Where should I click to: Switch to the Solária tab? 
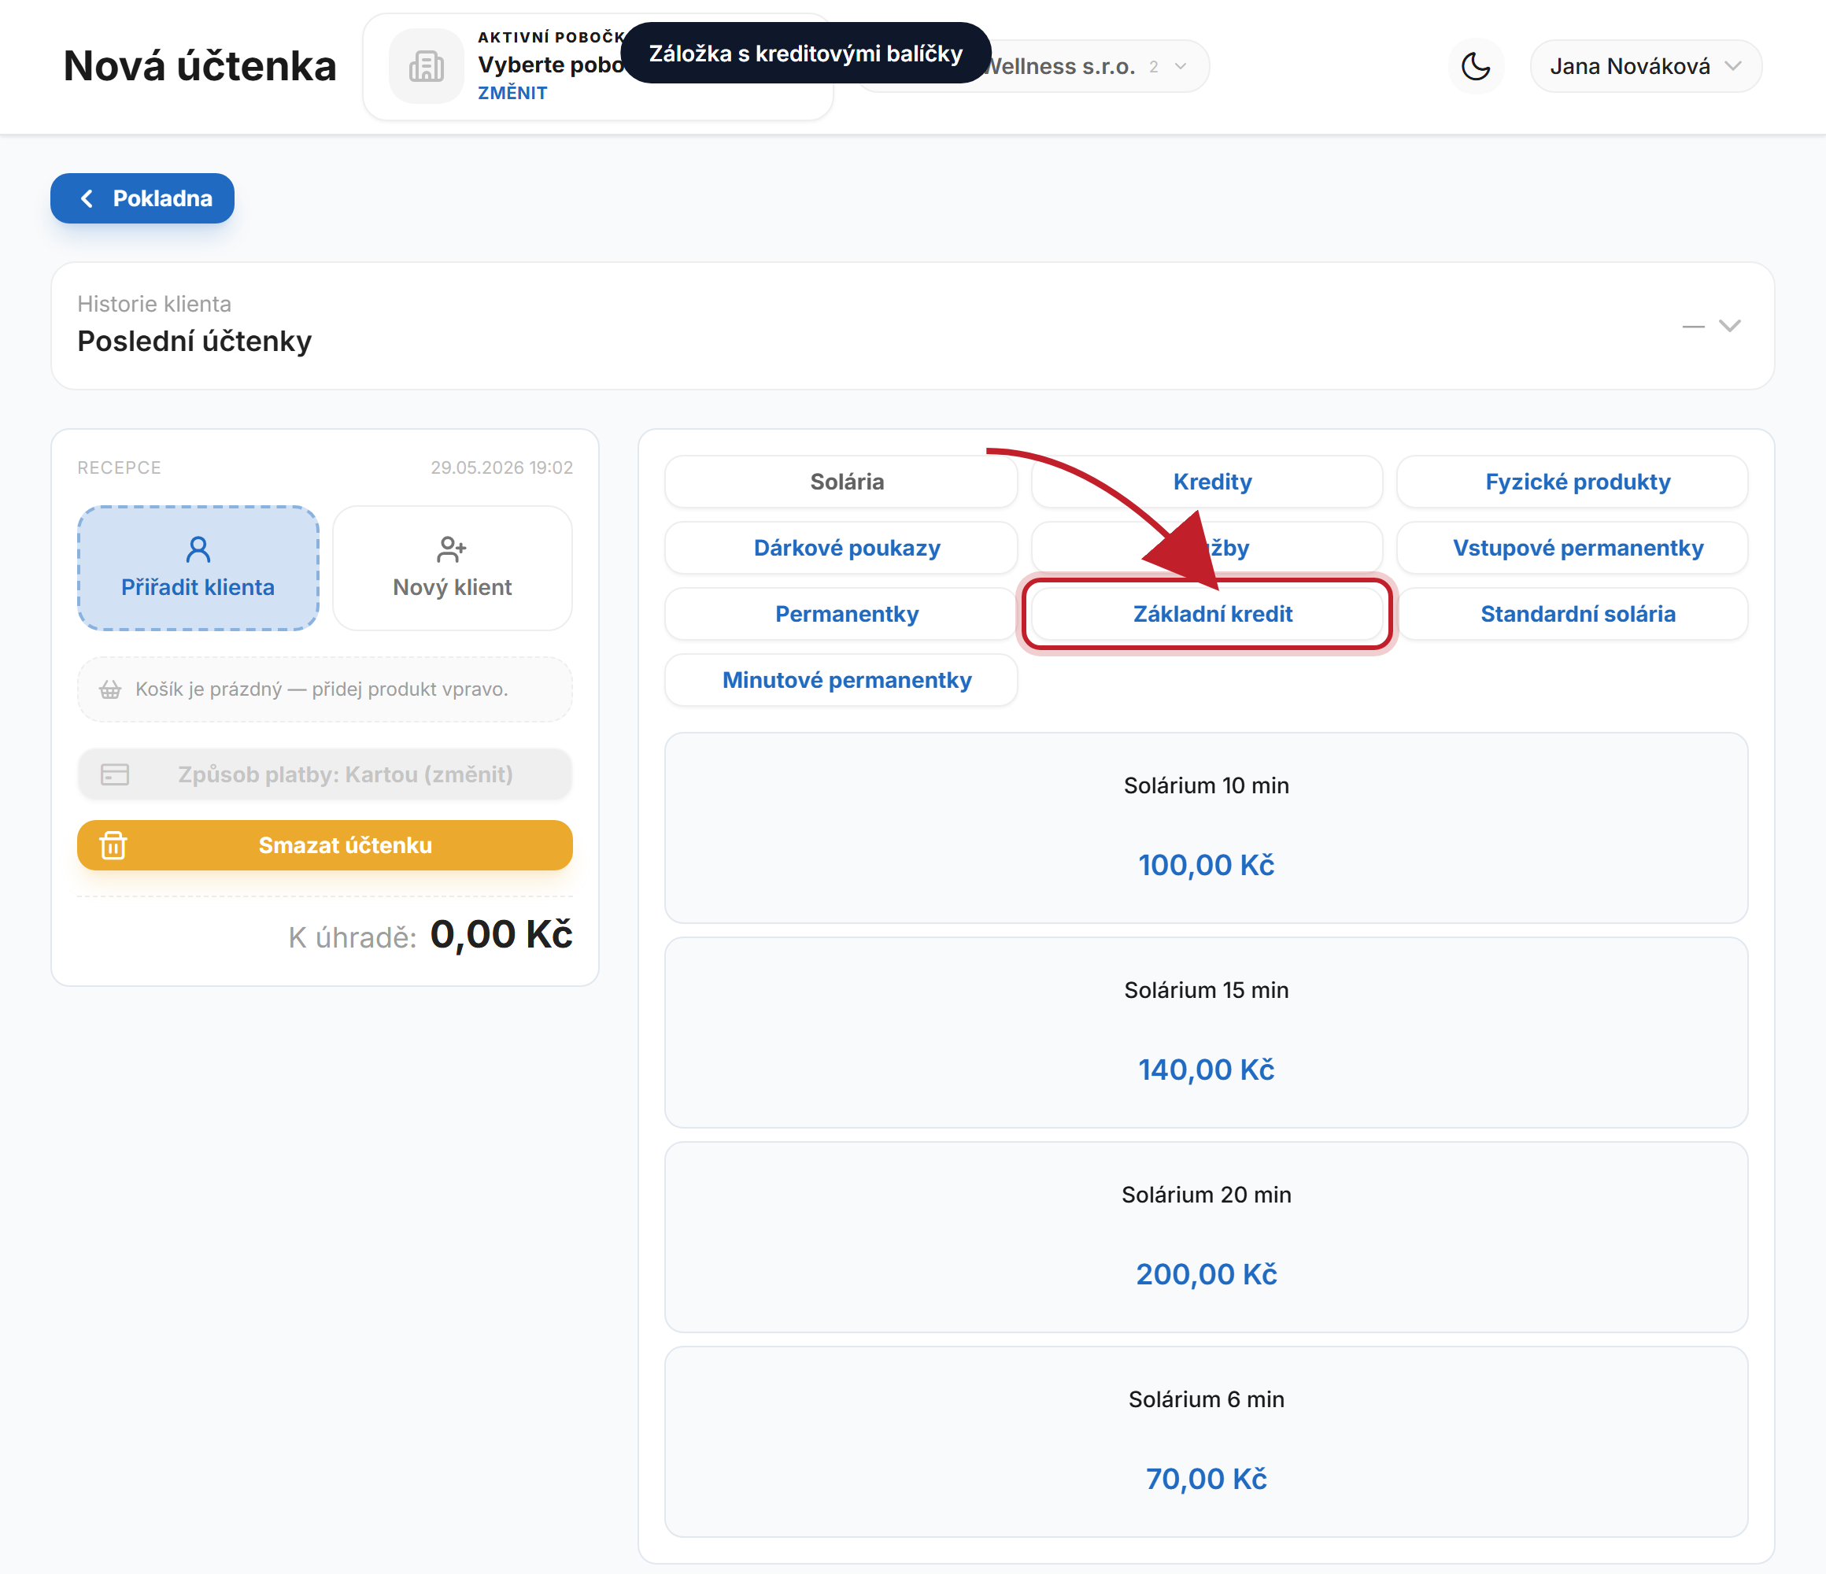click(841, 481)
